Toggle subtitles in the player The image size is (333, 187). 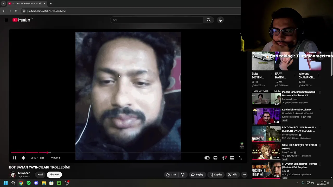(215, 158)
